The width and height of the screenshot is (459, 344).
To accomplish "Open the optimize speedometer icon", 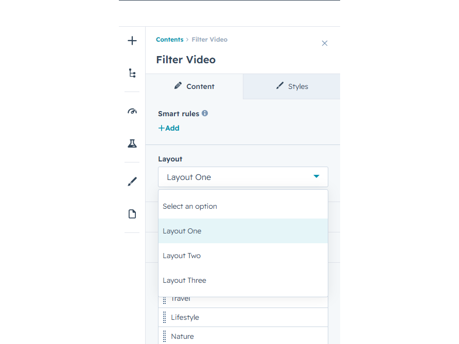I will click(x=132, y=111).
